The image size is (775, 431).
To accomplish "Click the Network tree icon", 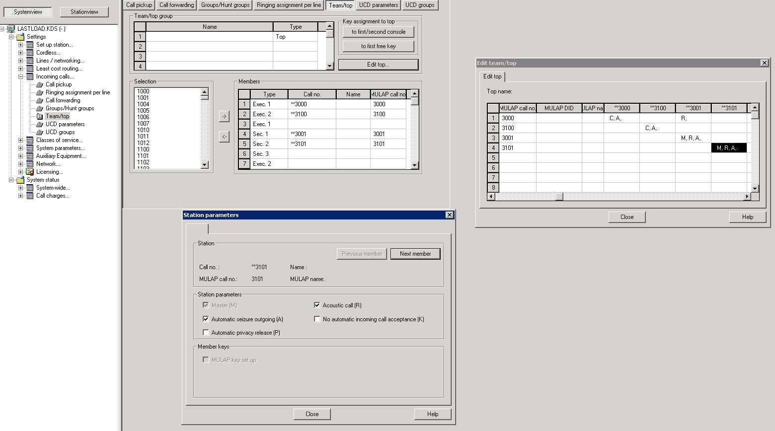I will tap(30, 164).
